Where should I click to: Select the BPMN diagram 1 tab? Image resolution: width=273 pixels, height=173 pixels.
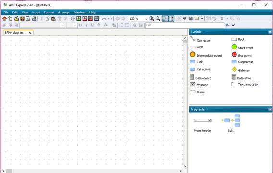coord(15,33)
